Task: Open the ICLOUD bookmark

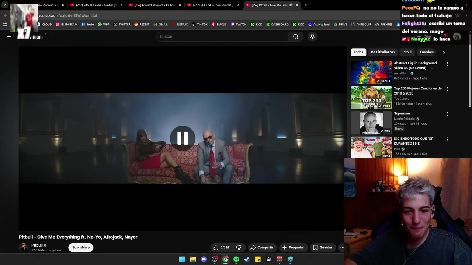Action: point(44,25)
